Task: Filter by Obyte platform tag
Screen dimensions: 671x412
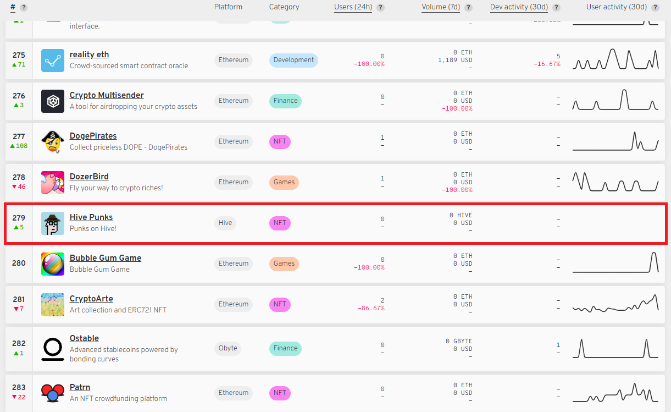Action: (228, 348)
